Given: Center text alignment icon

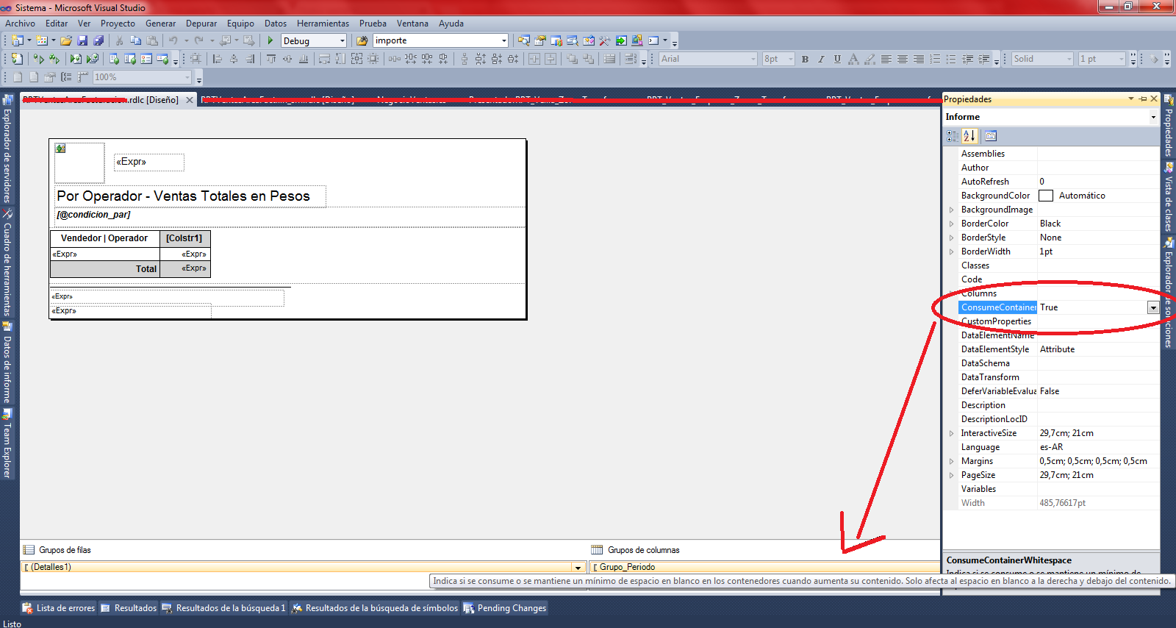Looking at the screenshot, I should tap(903, 59).
